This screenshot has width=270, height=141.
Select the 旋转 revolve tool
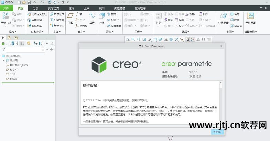(111, 14)
